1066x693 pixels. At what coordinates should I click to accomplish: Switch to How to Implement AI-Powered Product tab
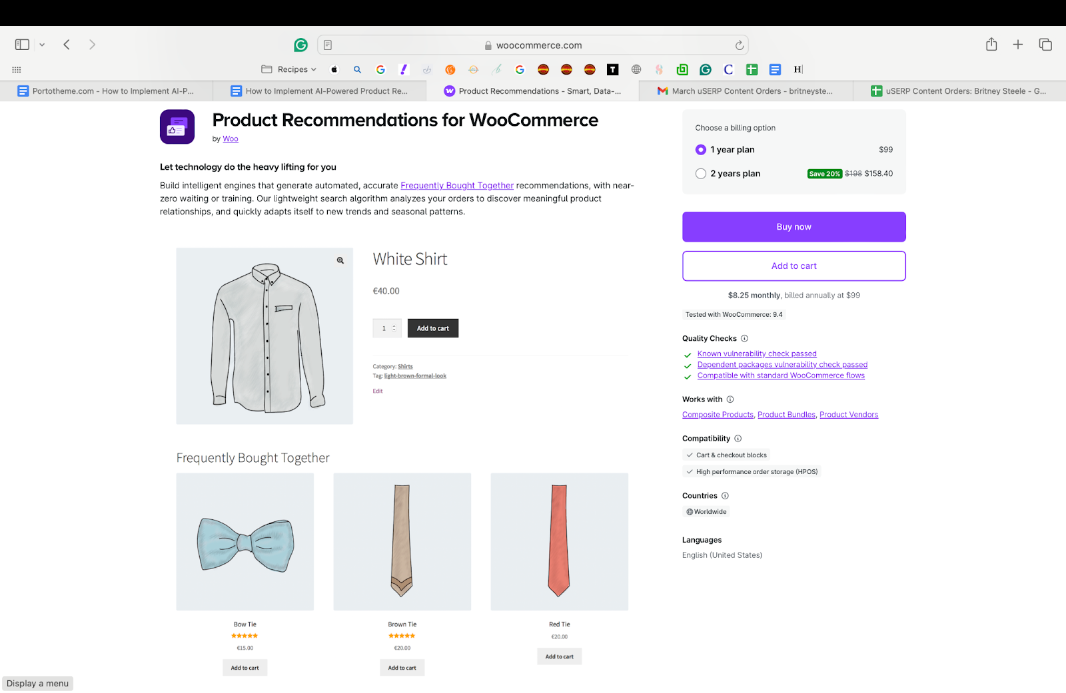(x=319, y=91)
